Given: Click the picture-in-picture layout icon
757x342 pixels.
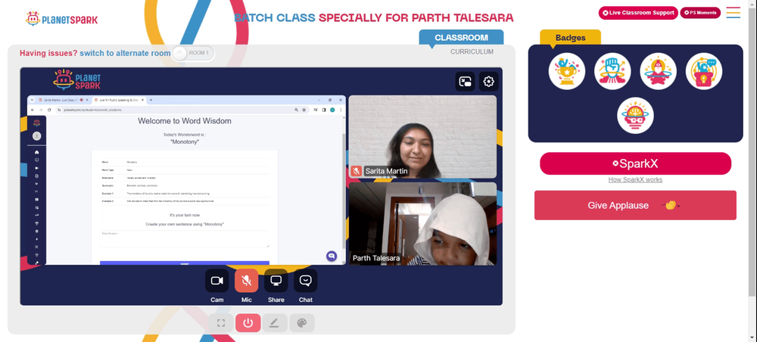Looking at the screenshot, I should coord(465,82).
